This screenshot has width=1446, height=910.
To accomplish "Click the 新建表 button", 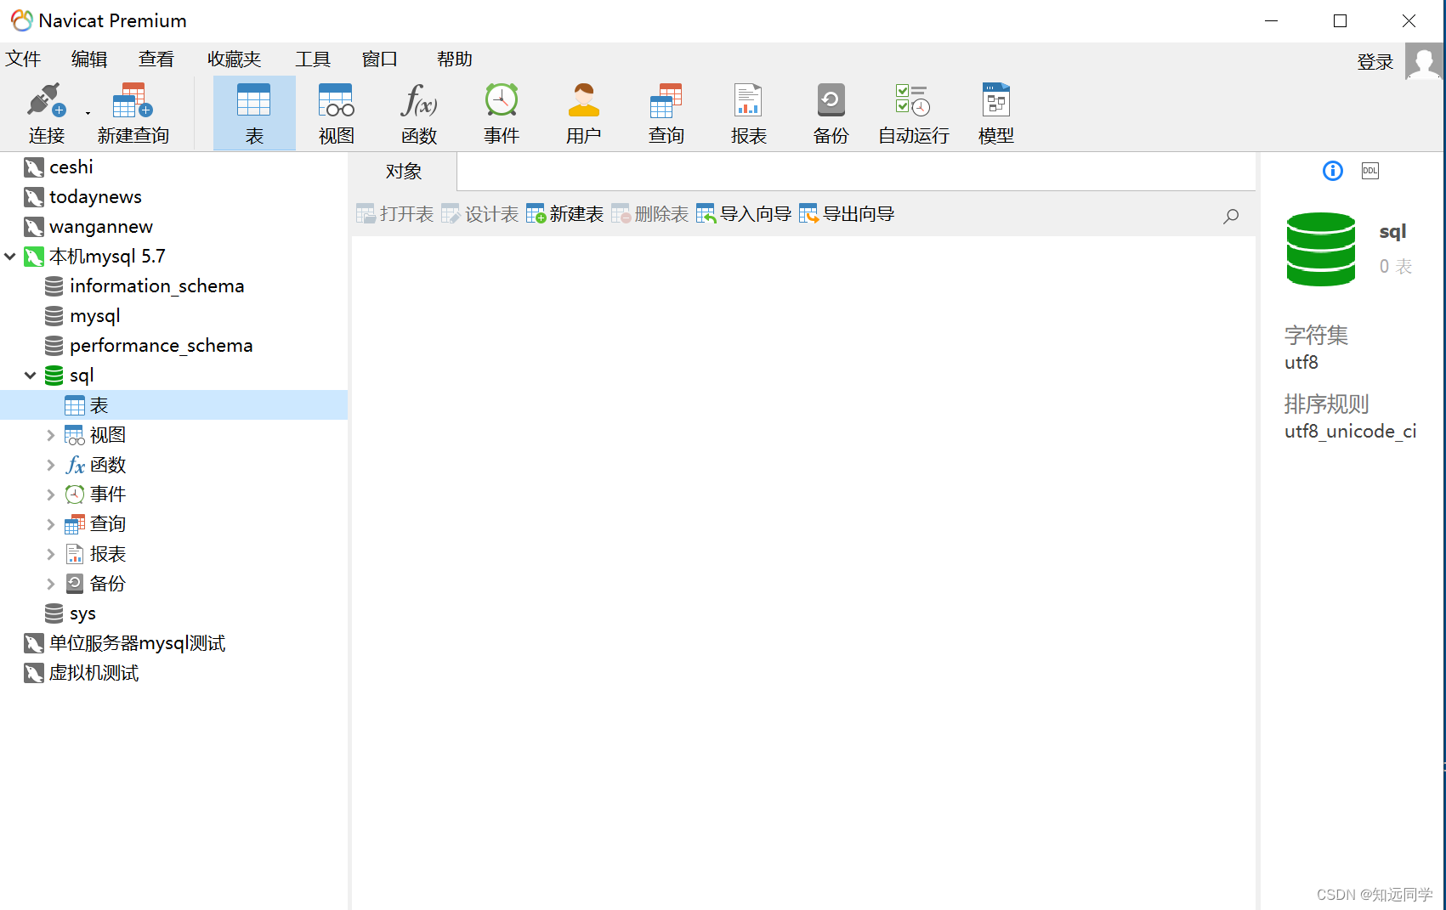I will (x=565, y=214).
